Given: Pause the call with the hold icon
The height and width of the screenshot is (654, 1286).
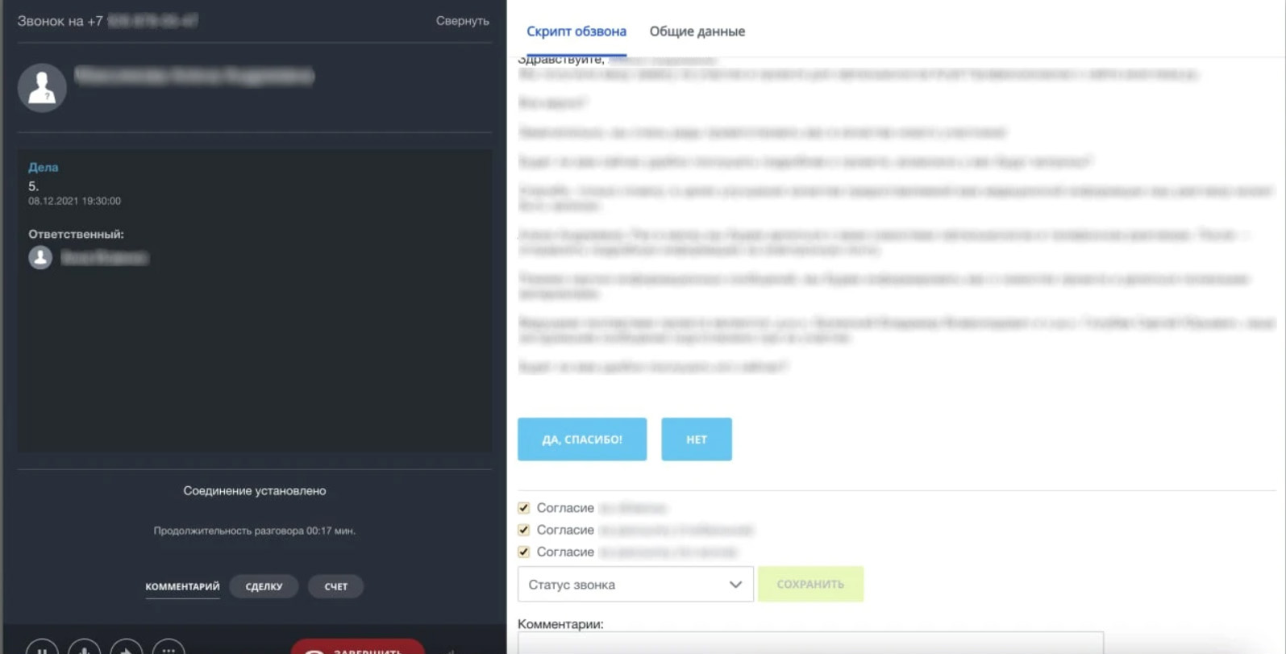Looking at the screenshot, I should click(42, 648).
